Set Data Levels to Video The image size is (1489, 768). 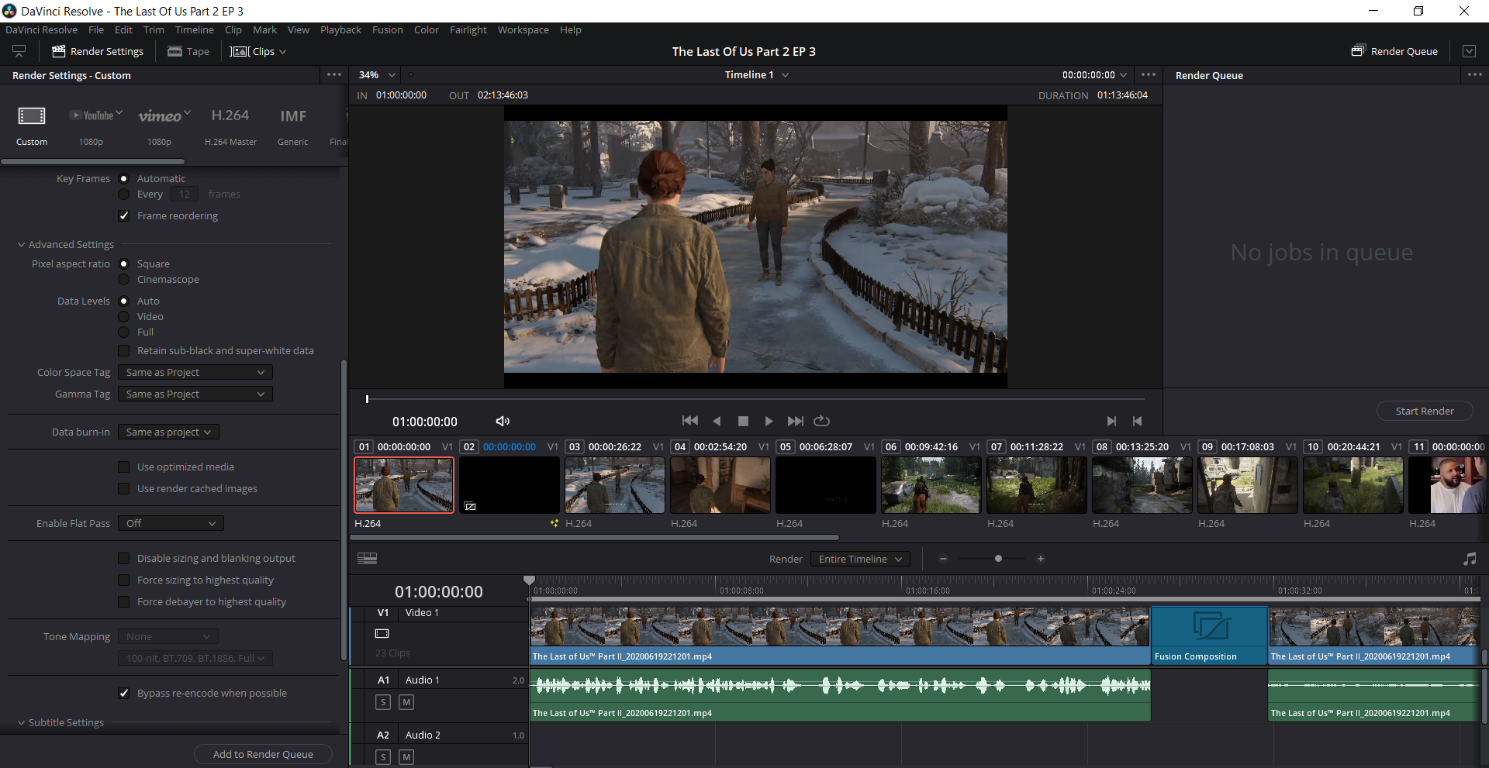click(x=124, y=317)
